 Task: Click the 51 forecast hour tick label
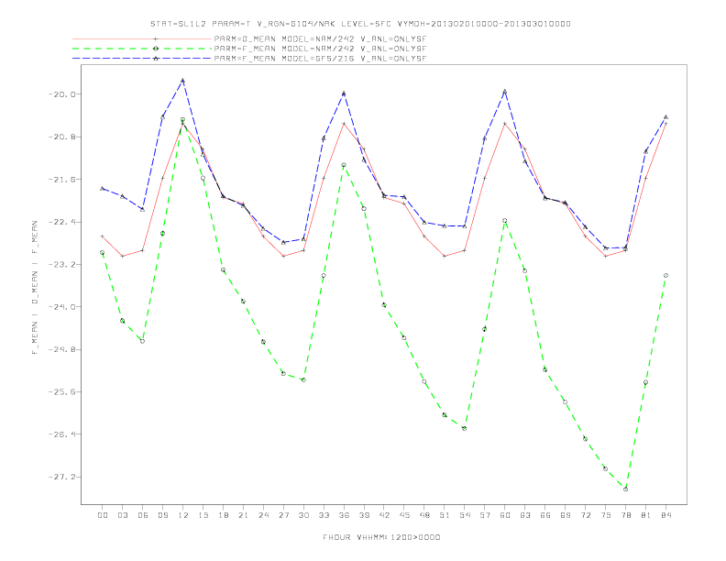click(x=445, y=515)
